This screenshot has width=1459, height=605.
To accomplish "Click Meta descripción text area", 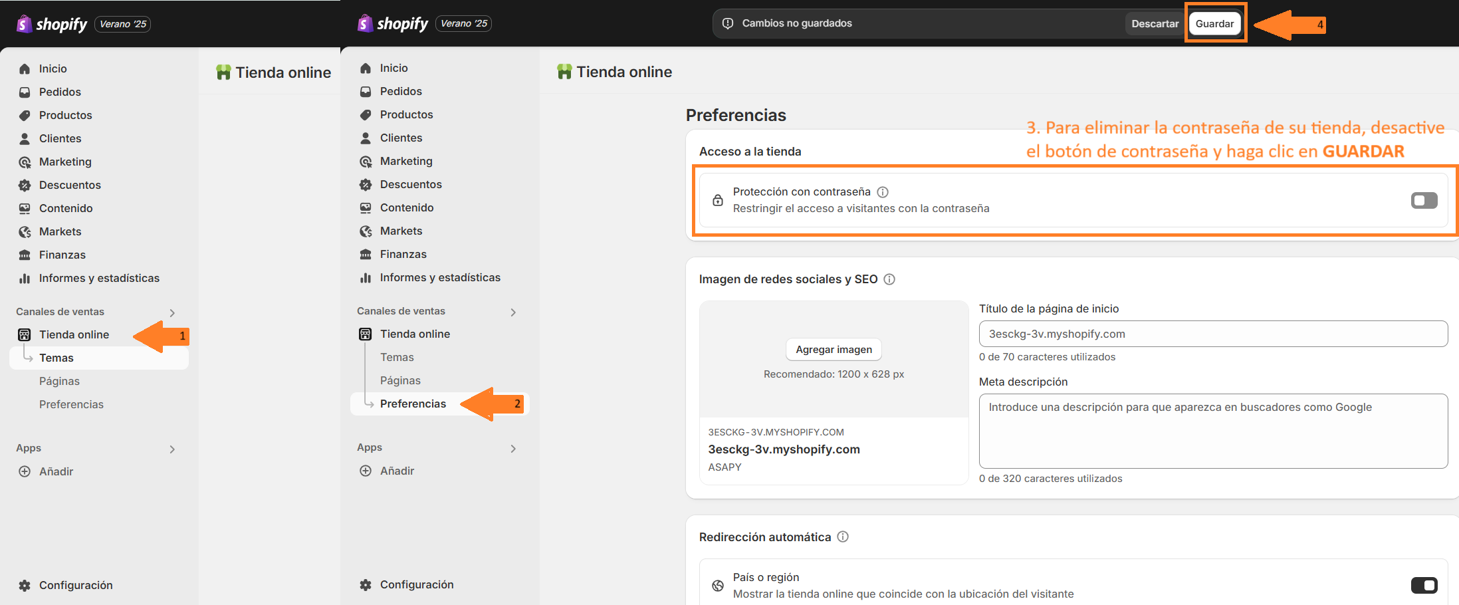I will (x=1213, y=431).
